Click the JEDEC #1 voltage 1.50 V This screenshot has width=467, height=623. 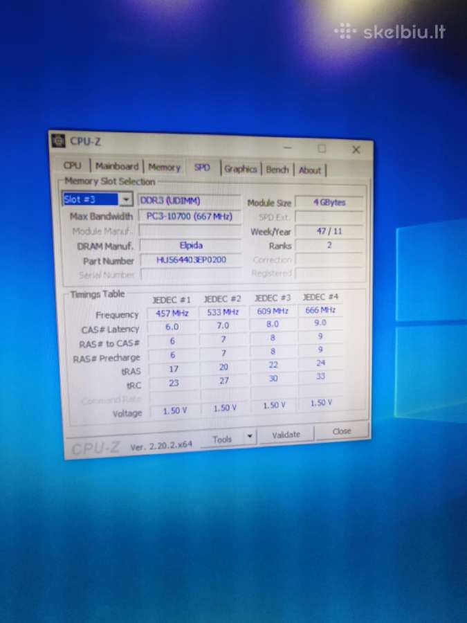[175, 410]
